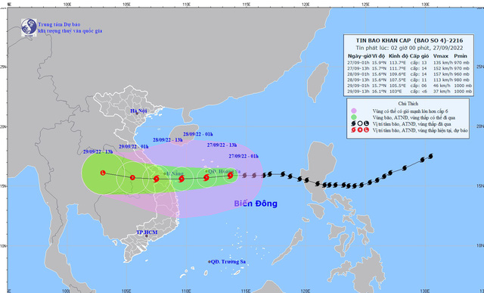Click the Trung tâm Dự báo agency name text
Screen dimensions: 484x293
point(59,24)
